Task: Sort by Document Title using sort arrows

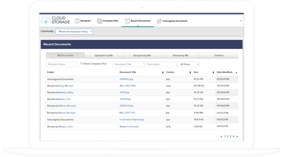Action: (163, 72)
